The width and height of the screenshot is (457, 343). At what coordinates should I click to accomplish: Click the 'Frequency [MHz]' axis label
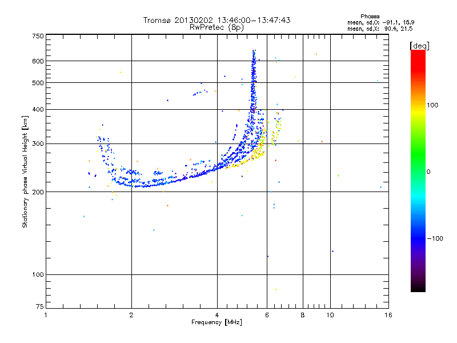[x=217, y=322]
